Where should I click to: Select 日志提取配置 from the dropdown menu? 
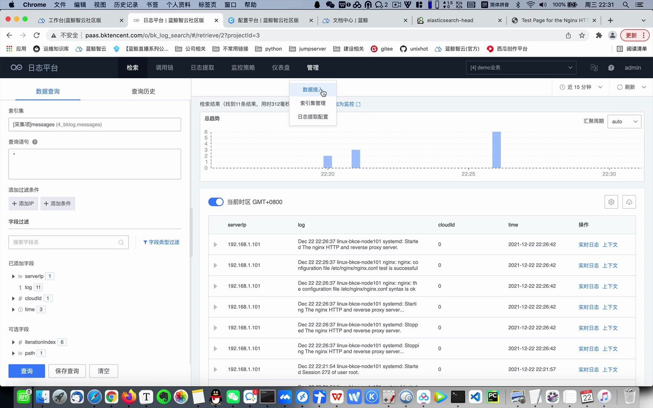[x=313, y=117]
